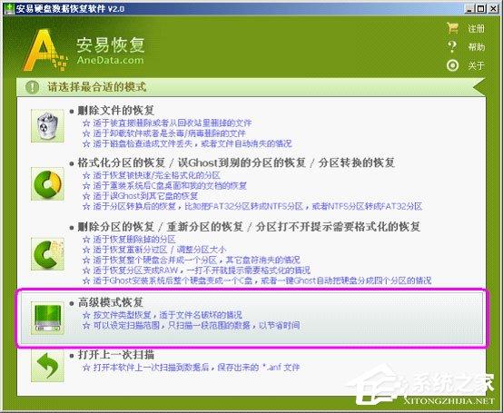Visit the AneData.com website link
The image size is (503, 413).
(x=110, y=60)
